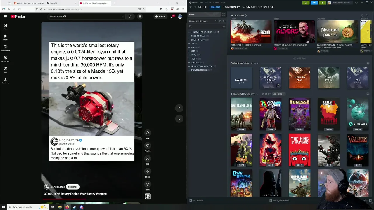Open Steam STORE tab
This screenshot has width=374, height=210.
coord(202,7)
